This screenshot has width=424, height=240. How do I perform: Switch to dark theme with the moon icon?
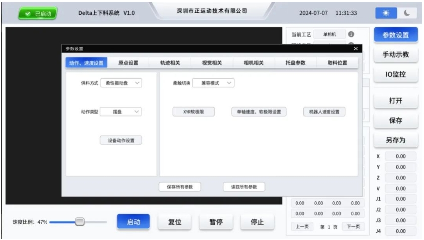406,13
